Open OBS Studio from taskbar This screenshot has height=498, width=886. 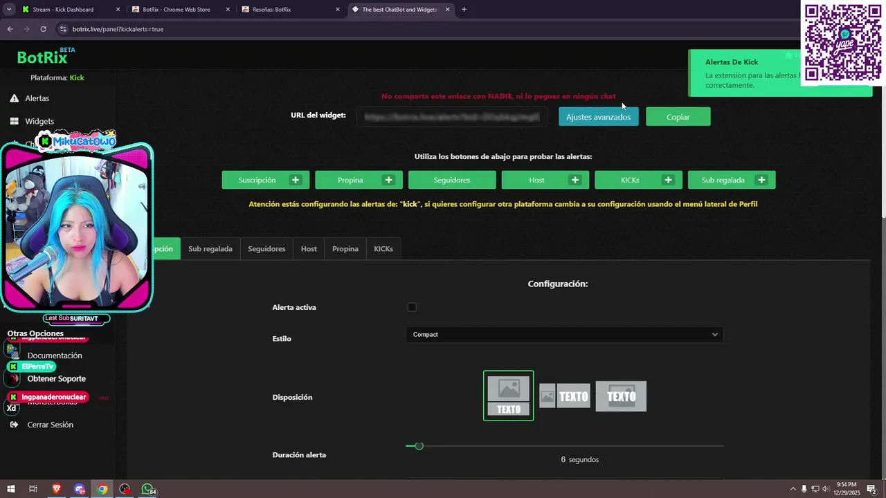(125, 489)
